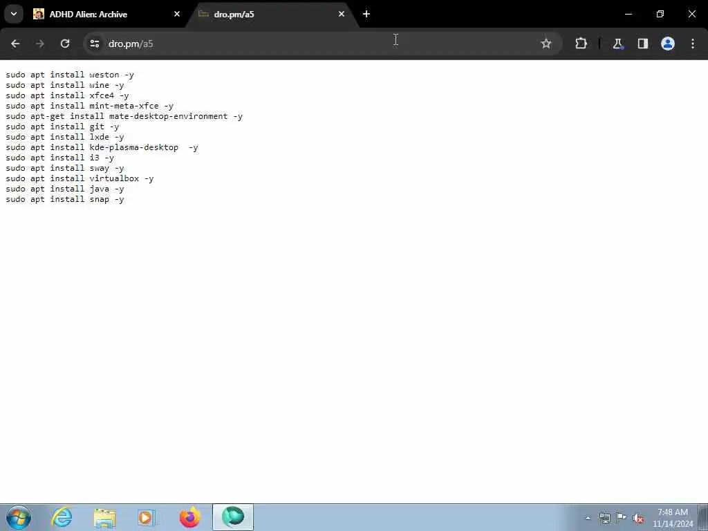
Task: Click the line 'sudo apt install i3 -y'
Action: tap(59, 158)
